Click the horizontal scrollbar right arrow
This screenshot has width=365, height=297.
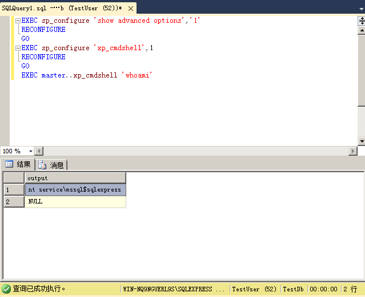tap(353, 151)
